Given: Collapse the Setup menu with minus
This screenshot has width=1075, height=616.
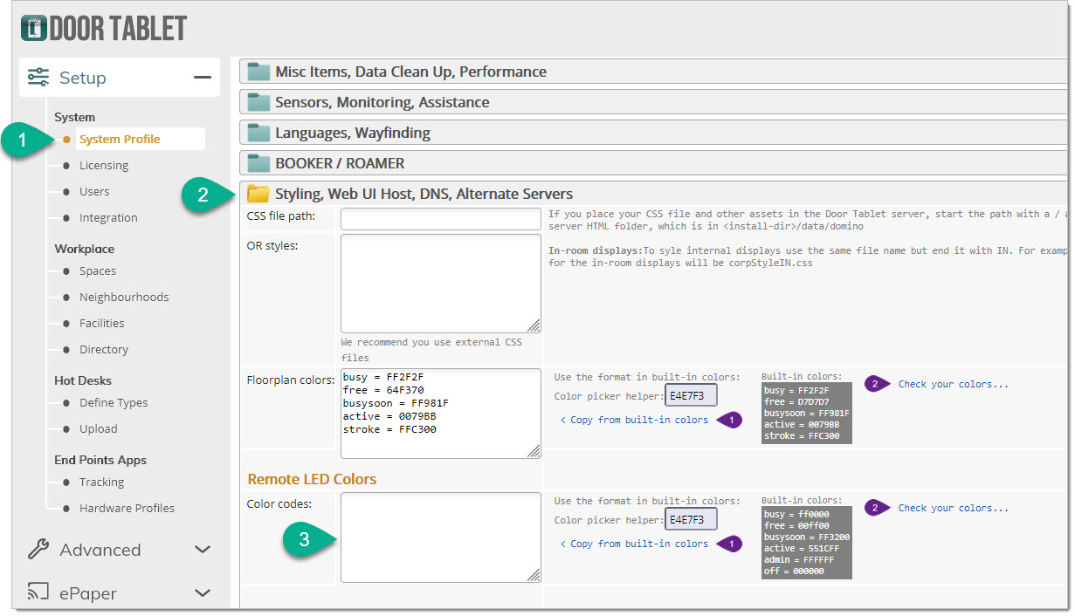Looking at the screenshot, I should tap(203, 78).
